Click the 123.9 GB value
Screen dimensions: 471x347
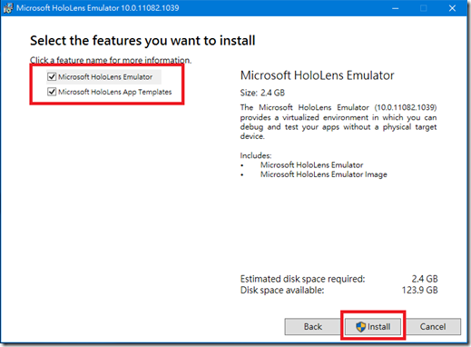(419, 290)
